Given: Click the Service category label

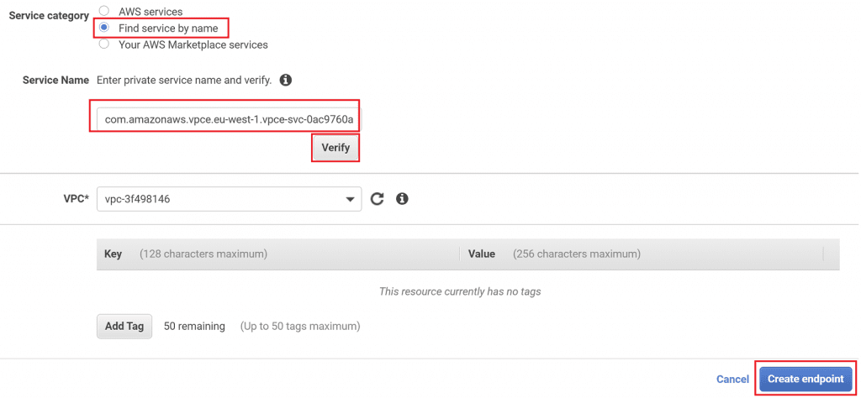Looking at the screenshot, I should click(49, 16).
